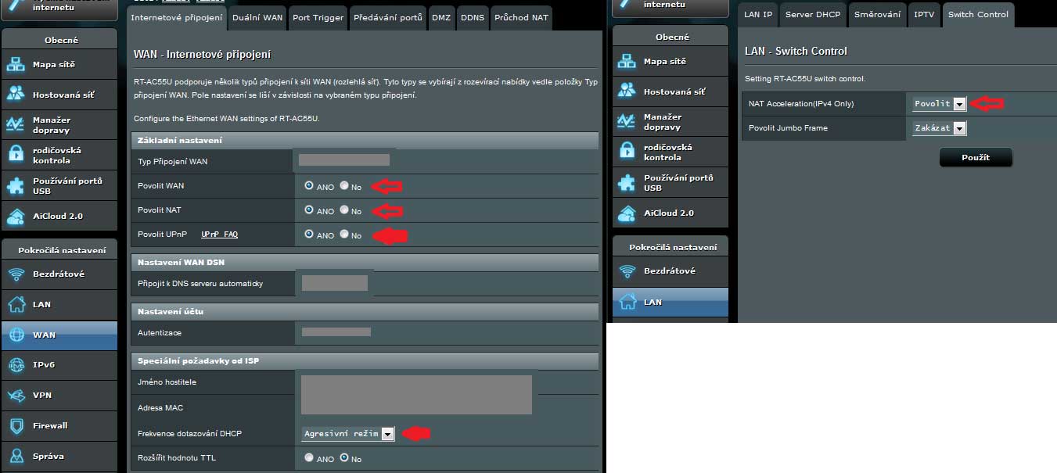Viewport: 1057px width, 473px height.
Task: Click the VPN icon in sidebar
Action: [x=16, y=395]
